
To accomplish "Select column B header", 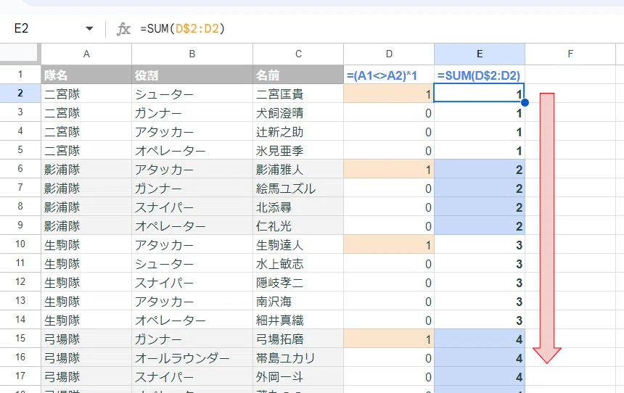I will pos(192,54).
